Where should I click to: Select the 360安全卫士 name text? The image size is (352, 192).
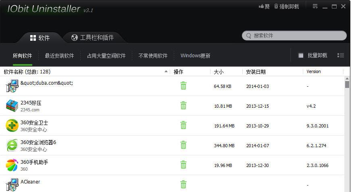click(34, 123)
